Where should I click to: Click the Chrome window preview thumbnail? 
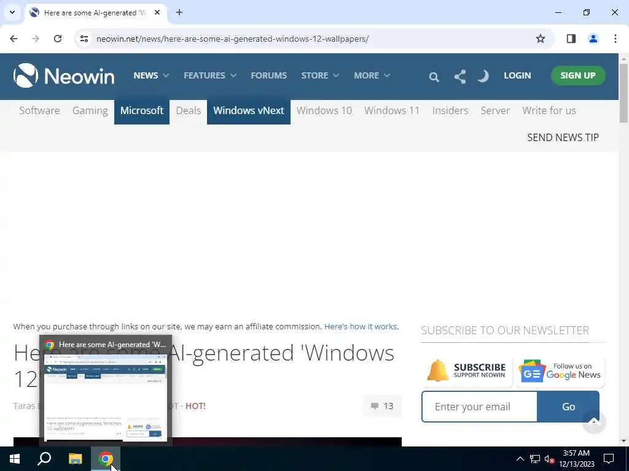(x=106, y=397)
